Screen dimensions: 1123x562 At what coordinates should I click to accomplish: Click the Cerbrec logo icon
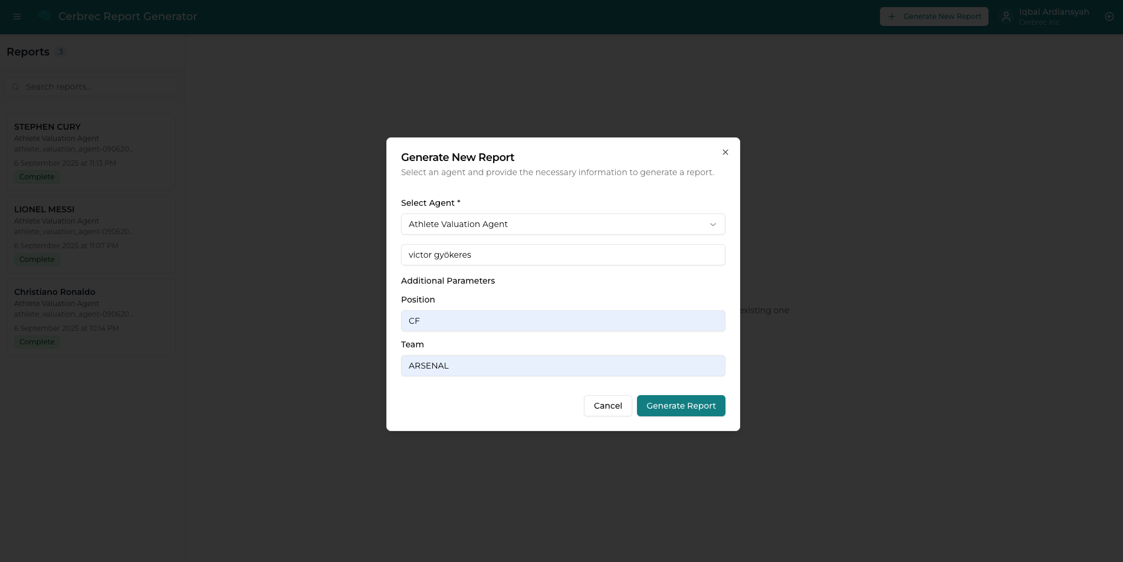click(45, 16)
